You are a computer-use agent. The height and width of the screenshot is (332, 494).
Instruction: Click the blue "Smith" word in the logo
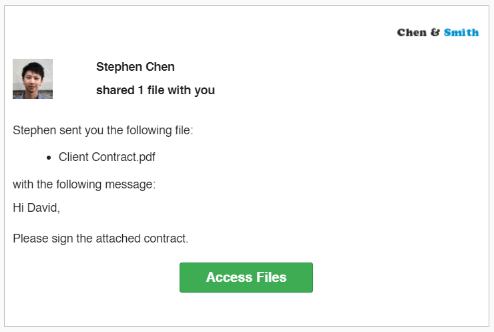tap(461, 32)
